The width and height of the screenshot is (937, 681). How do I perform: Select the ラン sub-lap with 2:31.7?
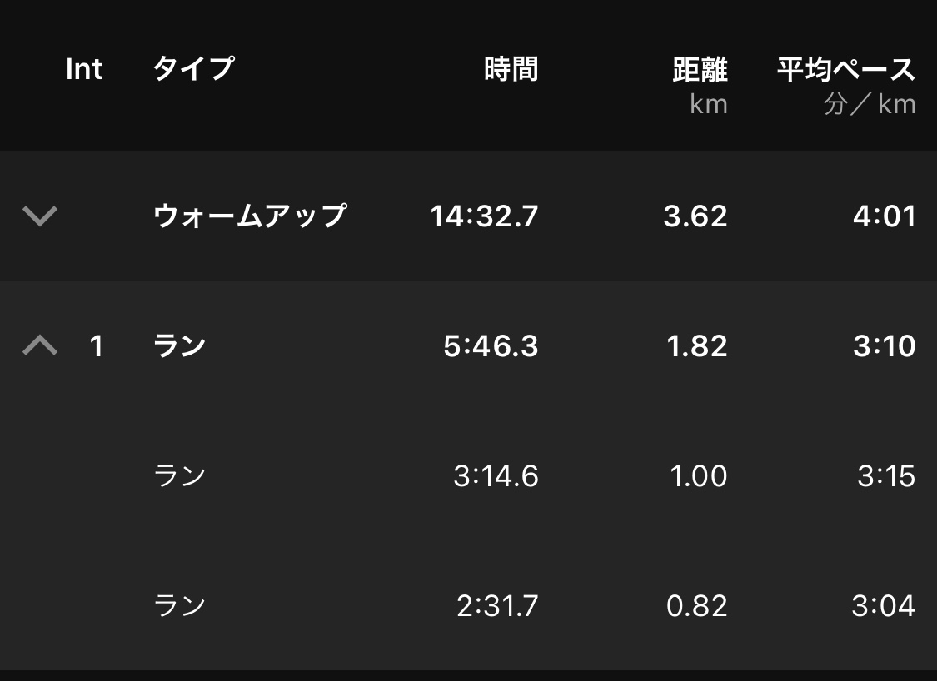pos(180,605)
